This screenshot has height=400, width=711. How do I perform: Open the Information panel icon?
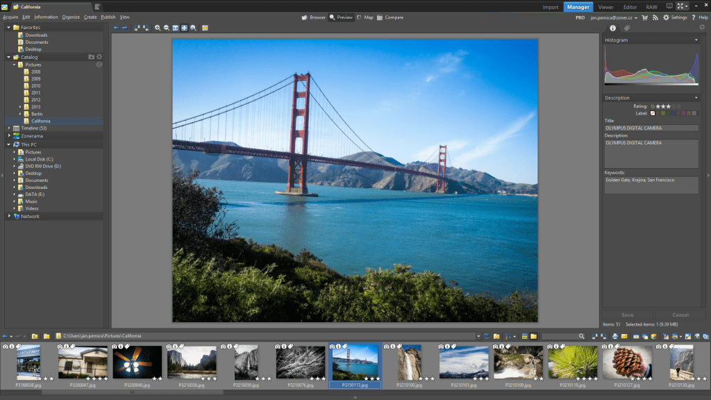(612, 28)
